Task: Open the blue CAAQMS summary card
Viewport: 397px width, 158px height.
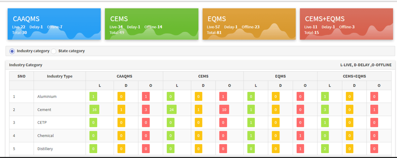Action: (54, 24)
